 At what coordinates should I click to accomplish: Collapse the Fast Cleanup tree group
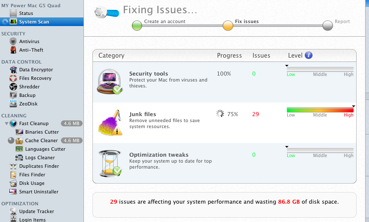[x=6, y=123]
